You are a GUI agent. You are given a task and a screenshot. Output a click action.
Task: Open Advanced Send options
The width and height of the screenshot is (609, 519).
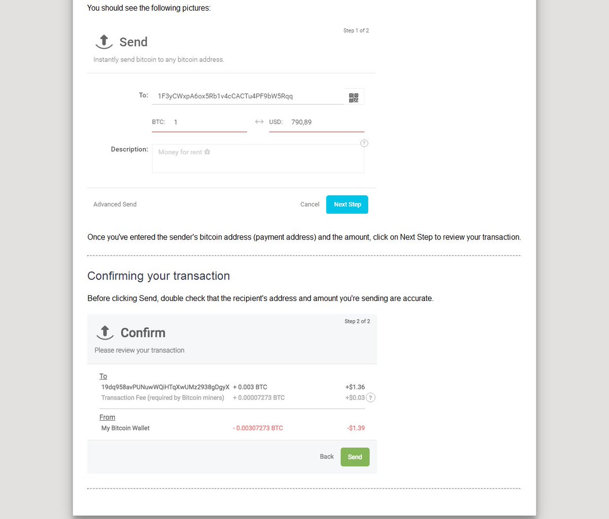115,204
